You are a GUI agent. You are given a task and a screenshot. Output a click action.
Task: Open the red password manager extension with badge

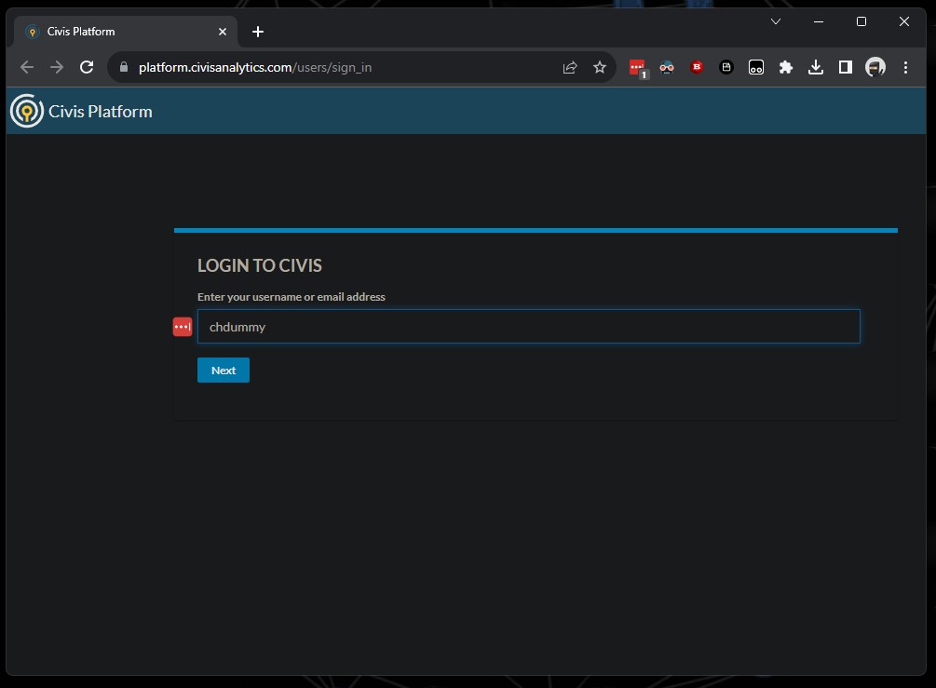click(638, 68)
